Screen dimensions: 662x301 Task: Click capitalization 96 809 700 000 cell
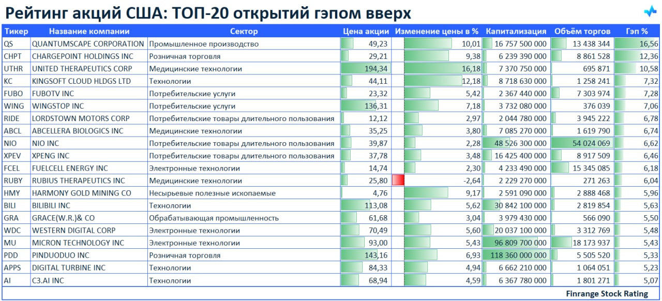pos(516,243)
